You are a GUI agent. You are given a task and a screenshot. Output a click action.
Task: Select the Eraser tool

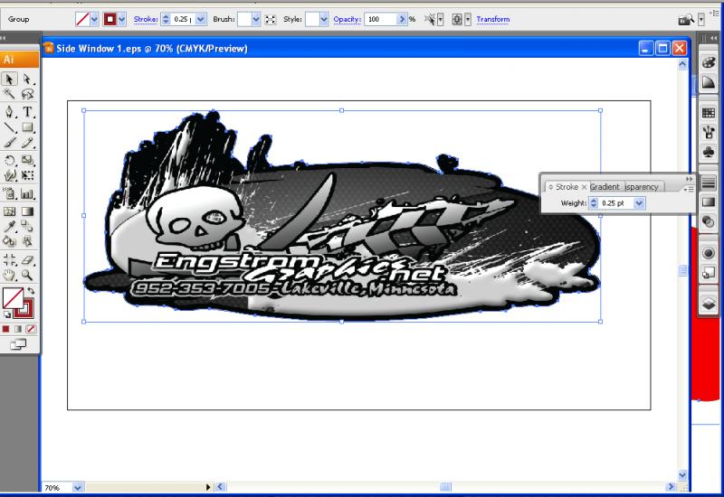click(28, 260)
